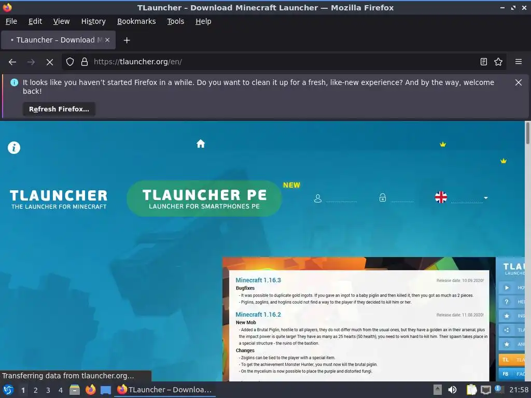Open a new tab
Image resolution: width=531 pixels, height=398 pixels.
[x=127, y=40]
